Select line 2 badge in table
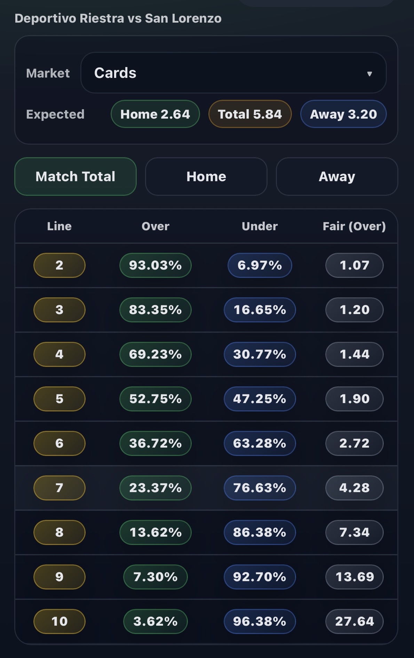Image resolution: width=414 pixels, height=658 pixels. [x=59, y=265]
